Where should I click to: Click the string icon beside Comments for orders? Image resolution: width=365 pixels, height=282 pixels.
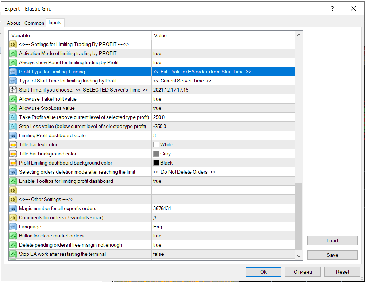tap(13, 217)
